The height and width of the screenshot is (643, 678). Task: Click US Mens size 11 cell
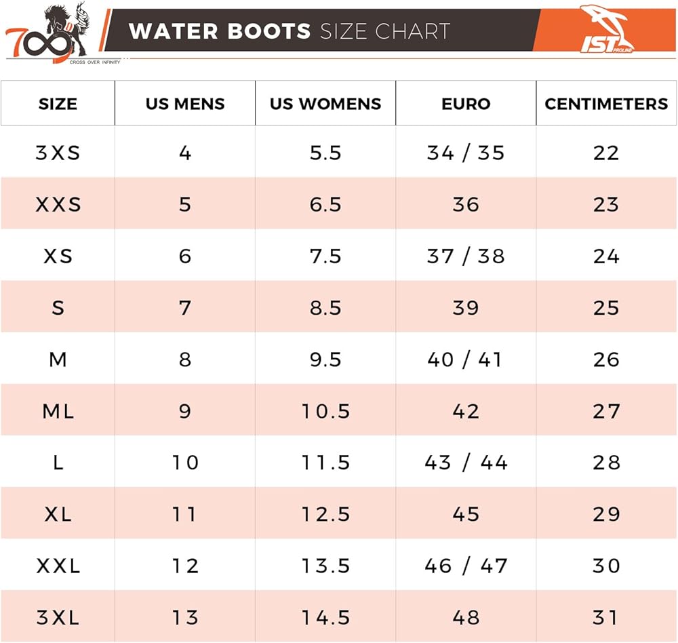tap(185, 514)
